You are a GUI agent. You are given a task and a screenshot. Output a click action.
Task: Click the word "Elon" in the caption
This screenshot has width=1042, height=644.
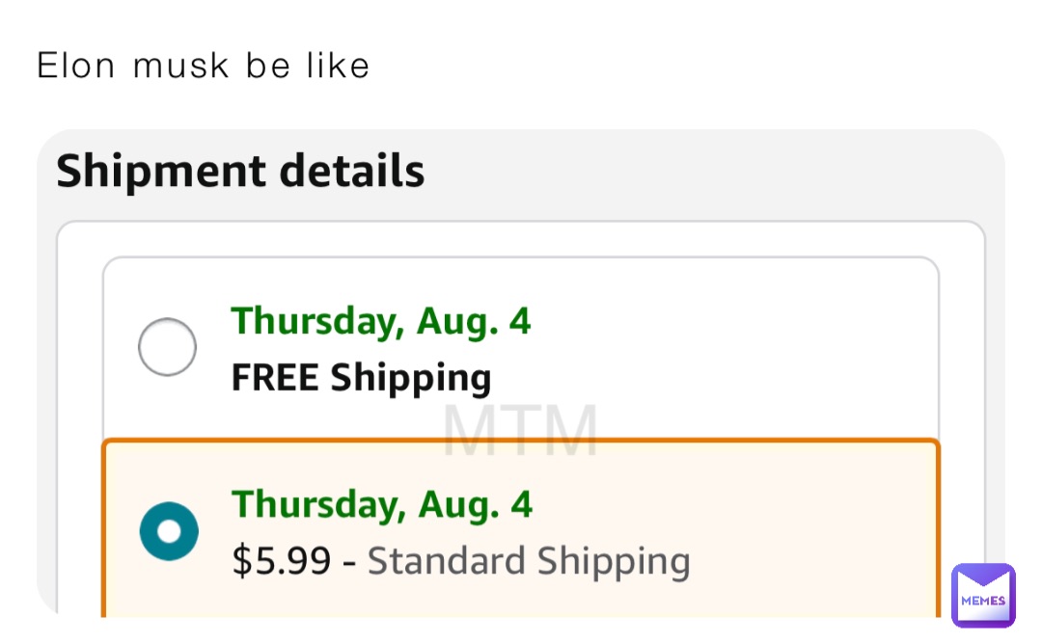pyautogui.click(x=75, y=66)
